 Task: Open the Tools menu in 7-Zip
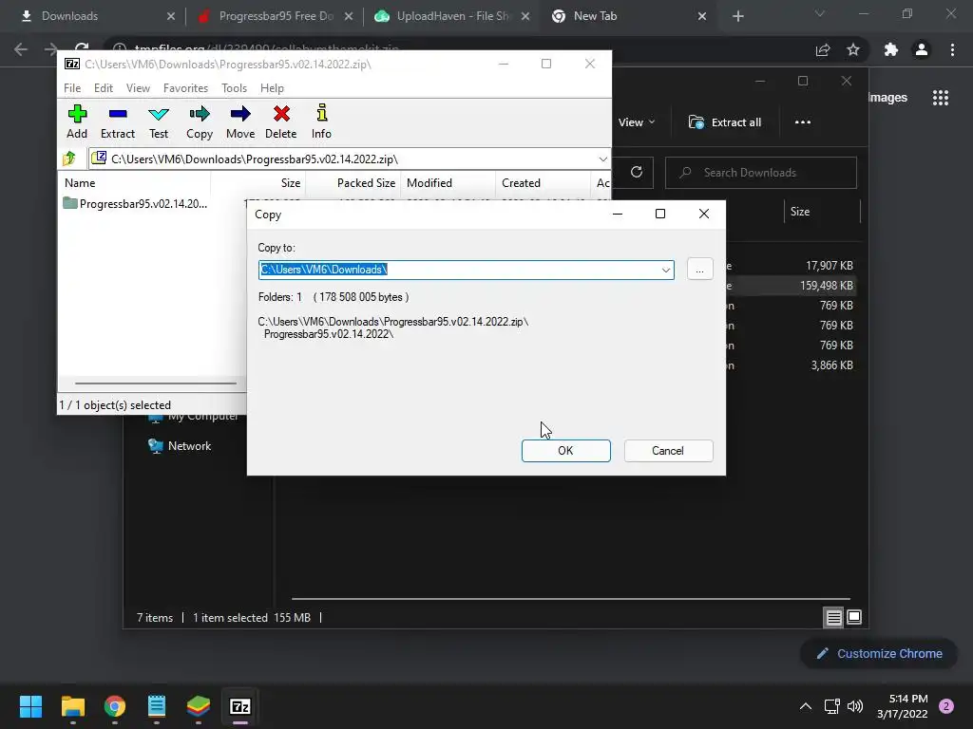[x=234, y=88]
